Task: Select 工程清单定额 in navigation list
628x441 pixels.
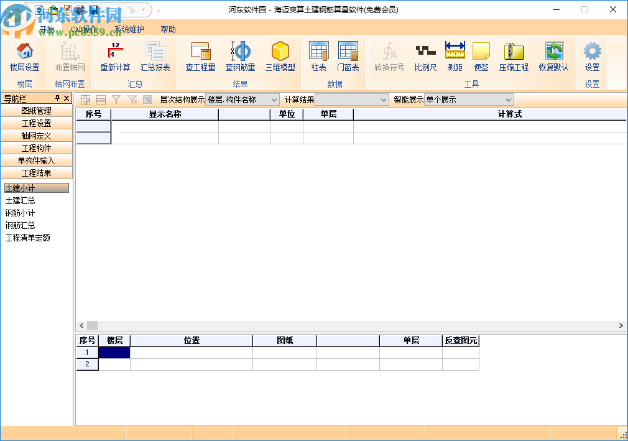Action: point(27,238)
